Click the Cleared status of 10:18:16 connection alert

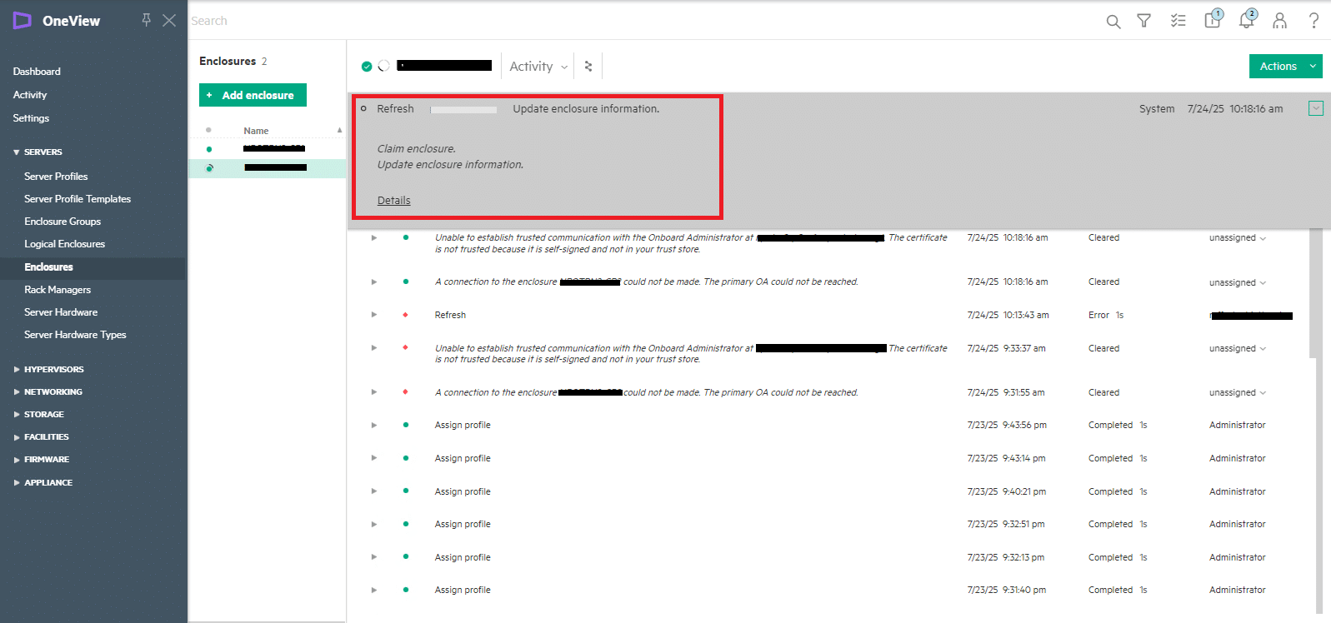tap(1103, 282)
